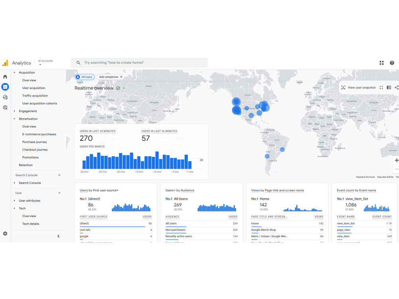The height and width of the screenshot is (299, 399).
Task: Click the view_item event row
Action: tap(364, 236)
